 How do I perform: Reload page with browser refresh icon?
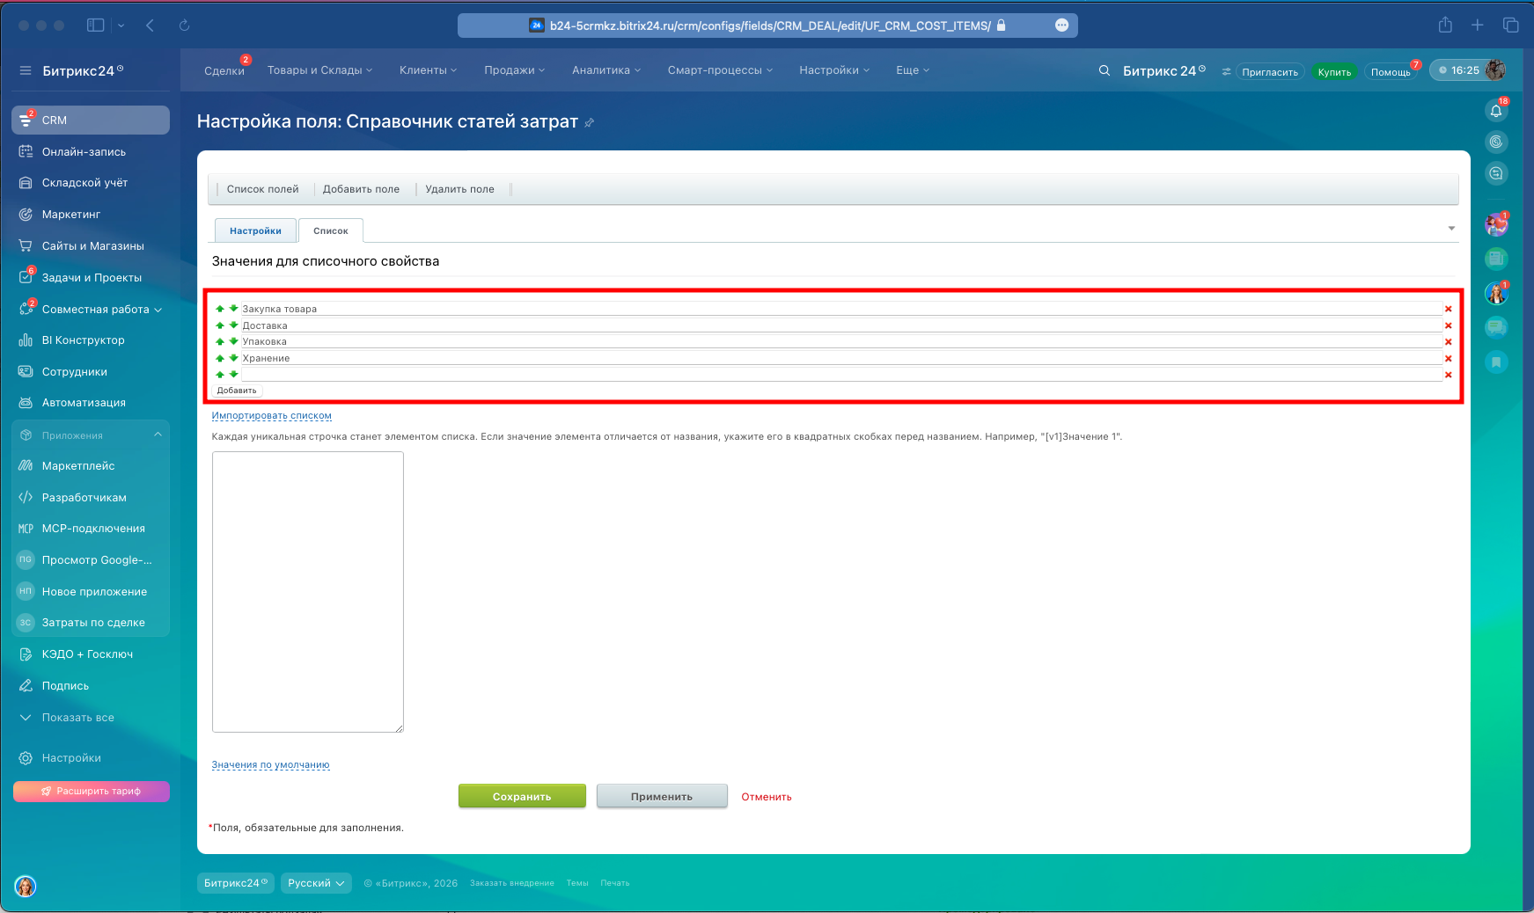184,26
